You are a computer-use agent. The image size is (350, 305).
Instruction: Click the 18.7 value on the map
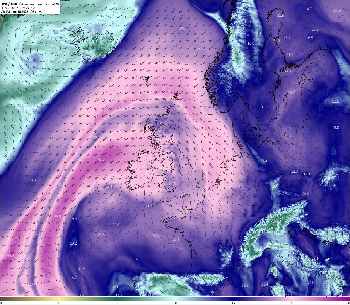pyautogui.click(x=287, y=38)
